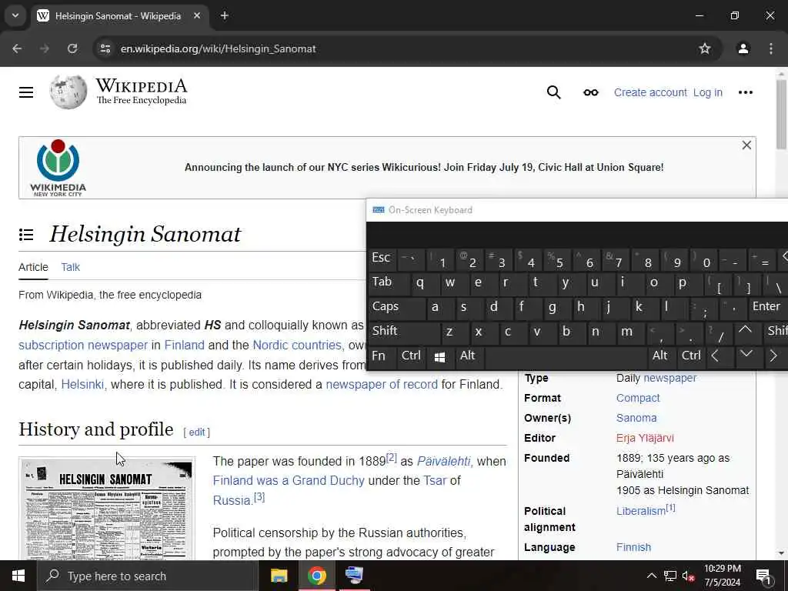The width and height of the screenshot is (788, 591).
Task: Toggle left Ctrl on the on-screen keyboard
Action: point(411,356)
